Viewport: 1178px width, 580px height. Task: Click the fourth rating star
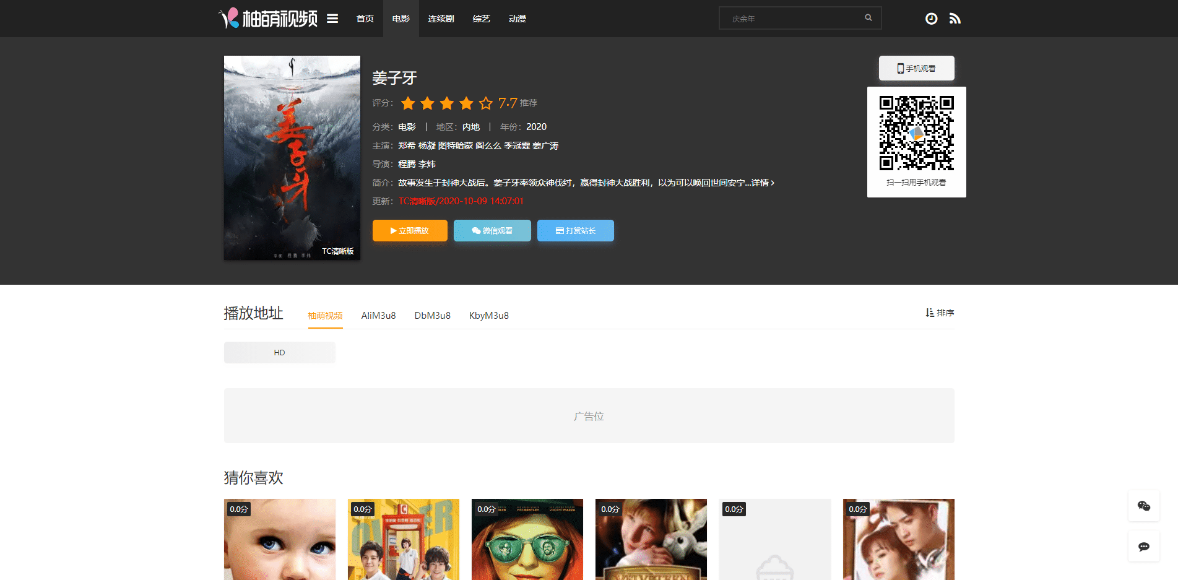pos(466,103)
